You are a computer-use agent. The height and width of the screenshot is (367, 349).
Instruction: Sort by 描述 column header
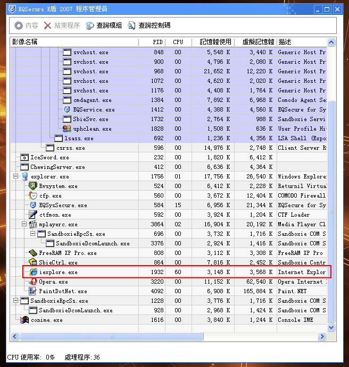coord(302,42)
